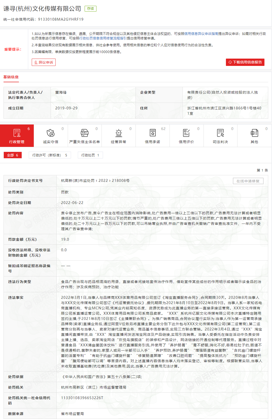Click the 重要提示 label

pos(13,49)
